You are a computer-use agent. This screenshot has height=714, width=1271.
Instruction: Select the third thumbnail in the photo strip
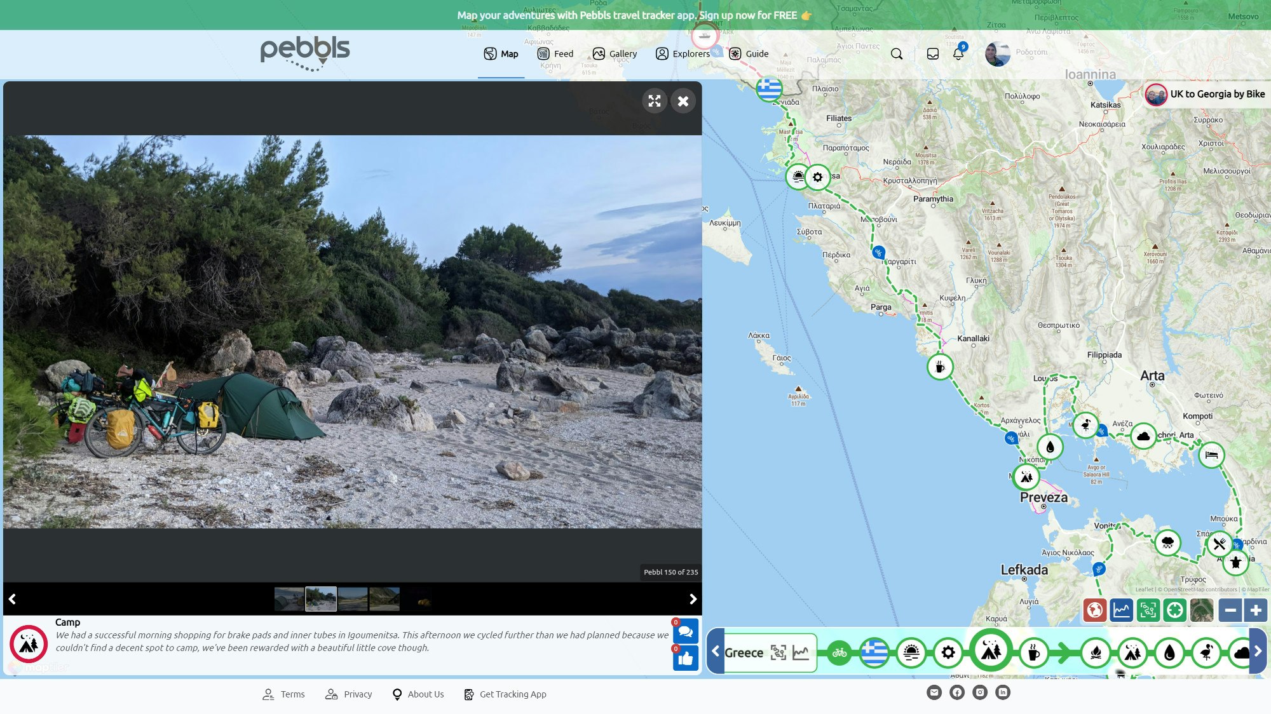click(353, 599)
